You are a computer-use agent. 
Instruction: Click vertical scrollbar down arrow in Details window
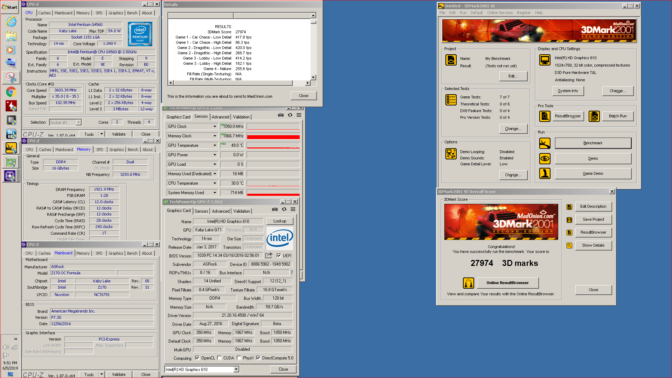(x=313, y=77)
